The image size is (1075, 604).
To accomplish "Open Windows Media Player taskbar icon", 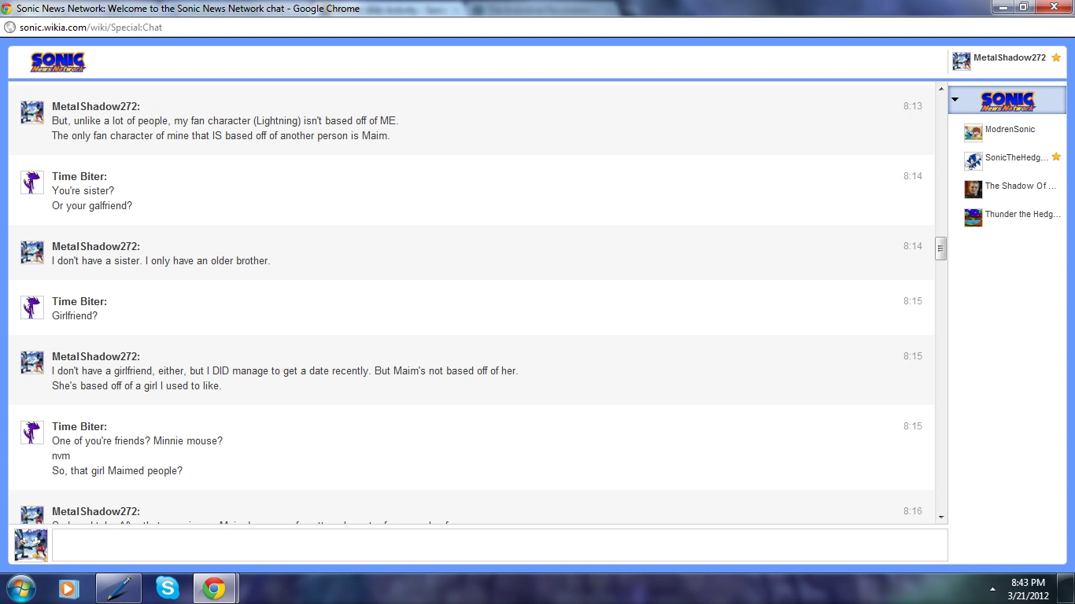I will pos(69,588).
